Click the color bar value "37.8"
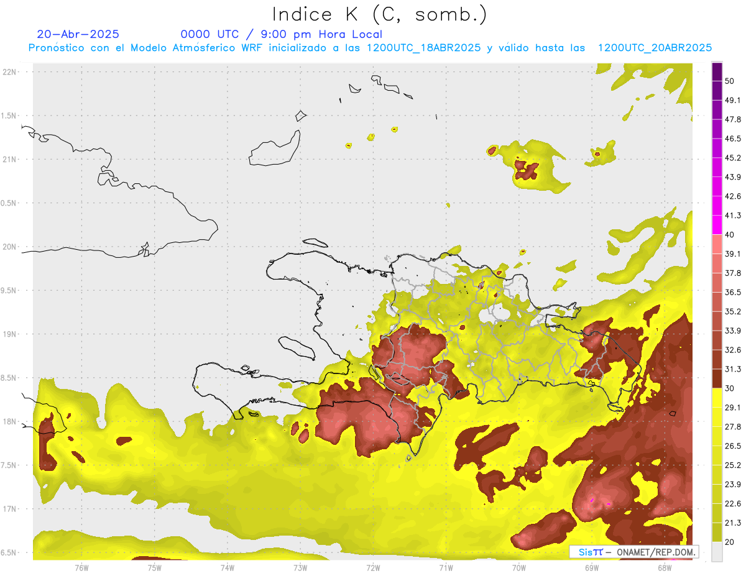746x576 pixels. coord(733,273)
